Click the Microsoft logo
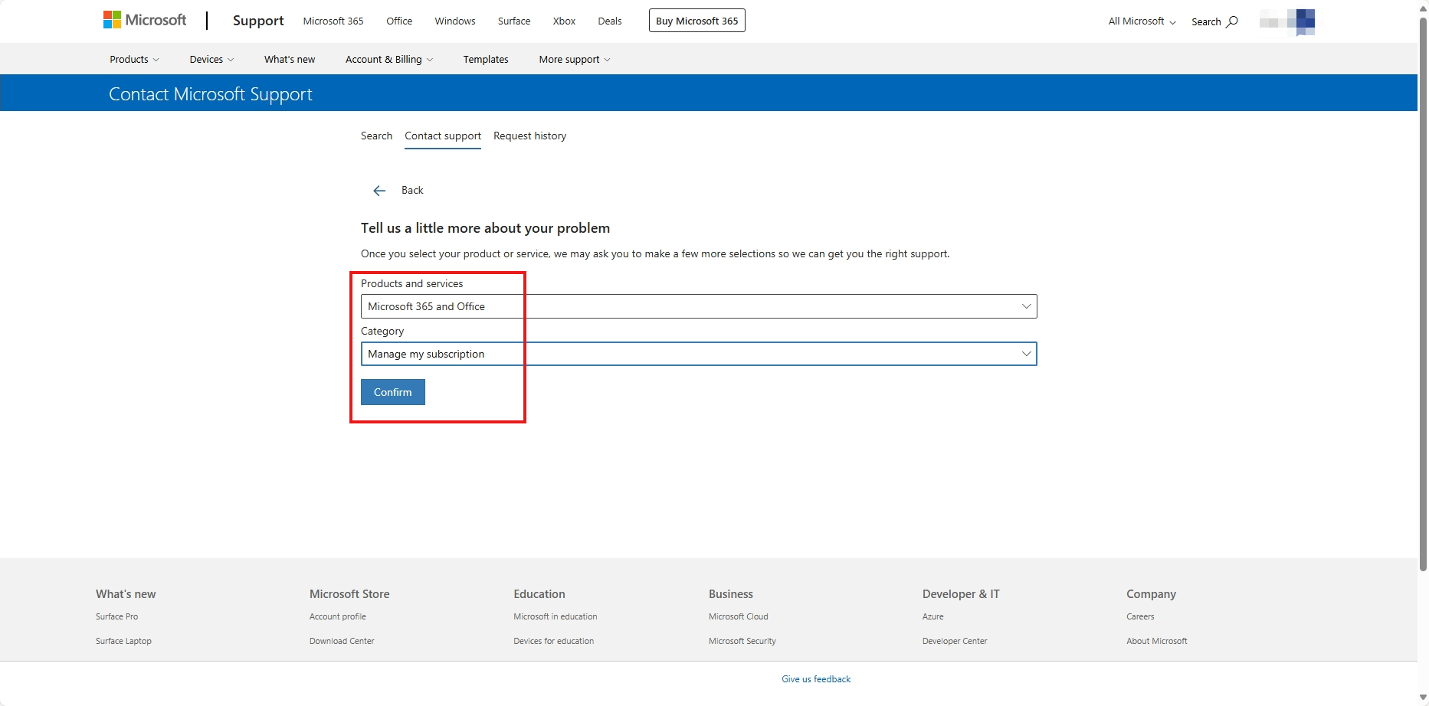Screen dimensions: 1429x706 pos(145,21)
